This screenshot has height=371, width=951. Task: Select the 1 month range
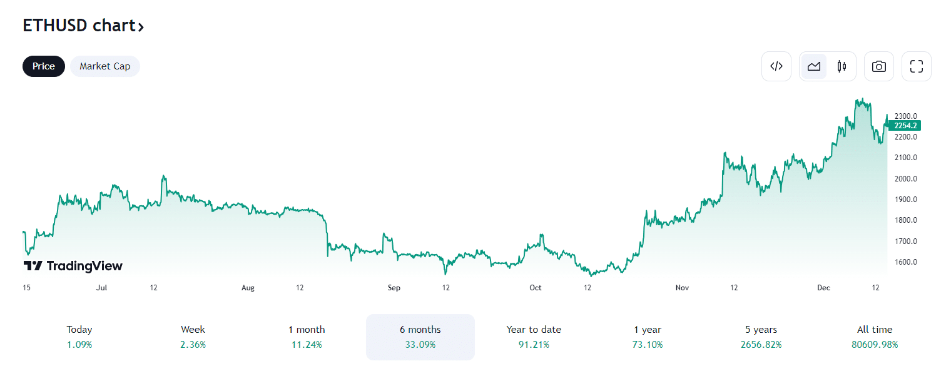(306, 337)
